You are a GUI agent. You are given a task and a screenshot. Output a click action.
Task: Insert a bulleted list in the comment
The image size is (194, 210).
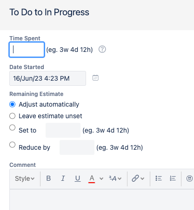[159, 178]
